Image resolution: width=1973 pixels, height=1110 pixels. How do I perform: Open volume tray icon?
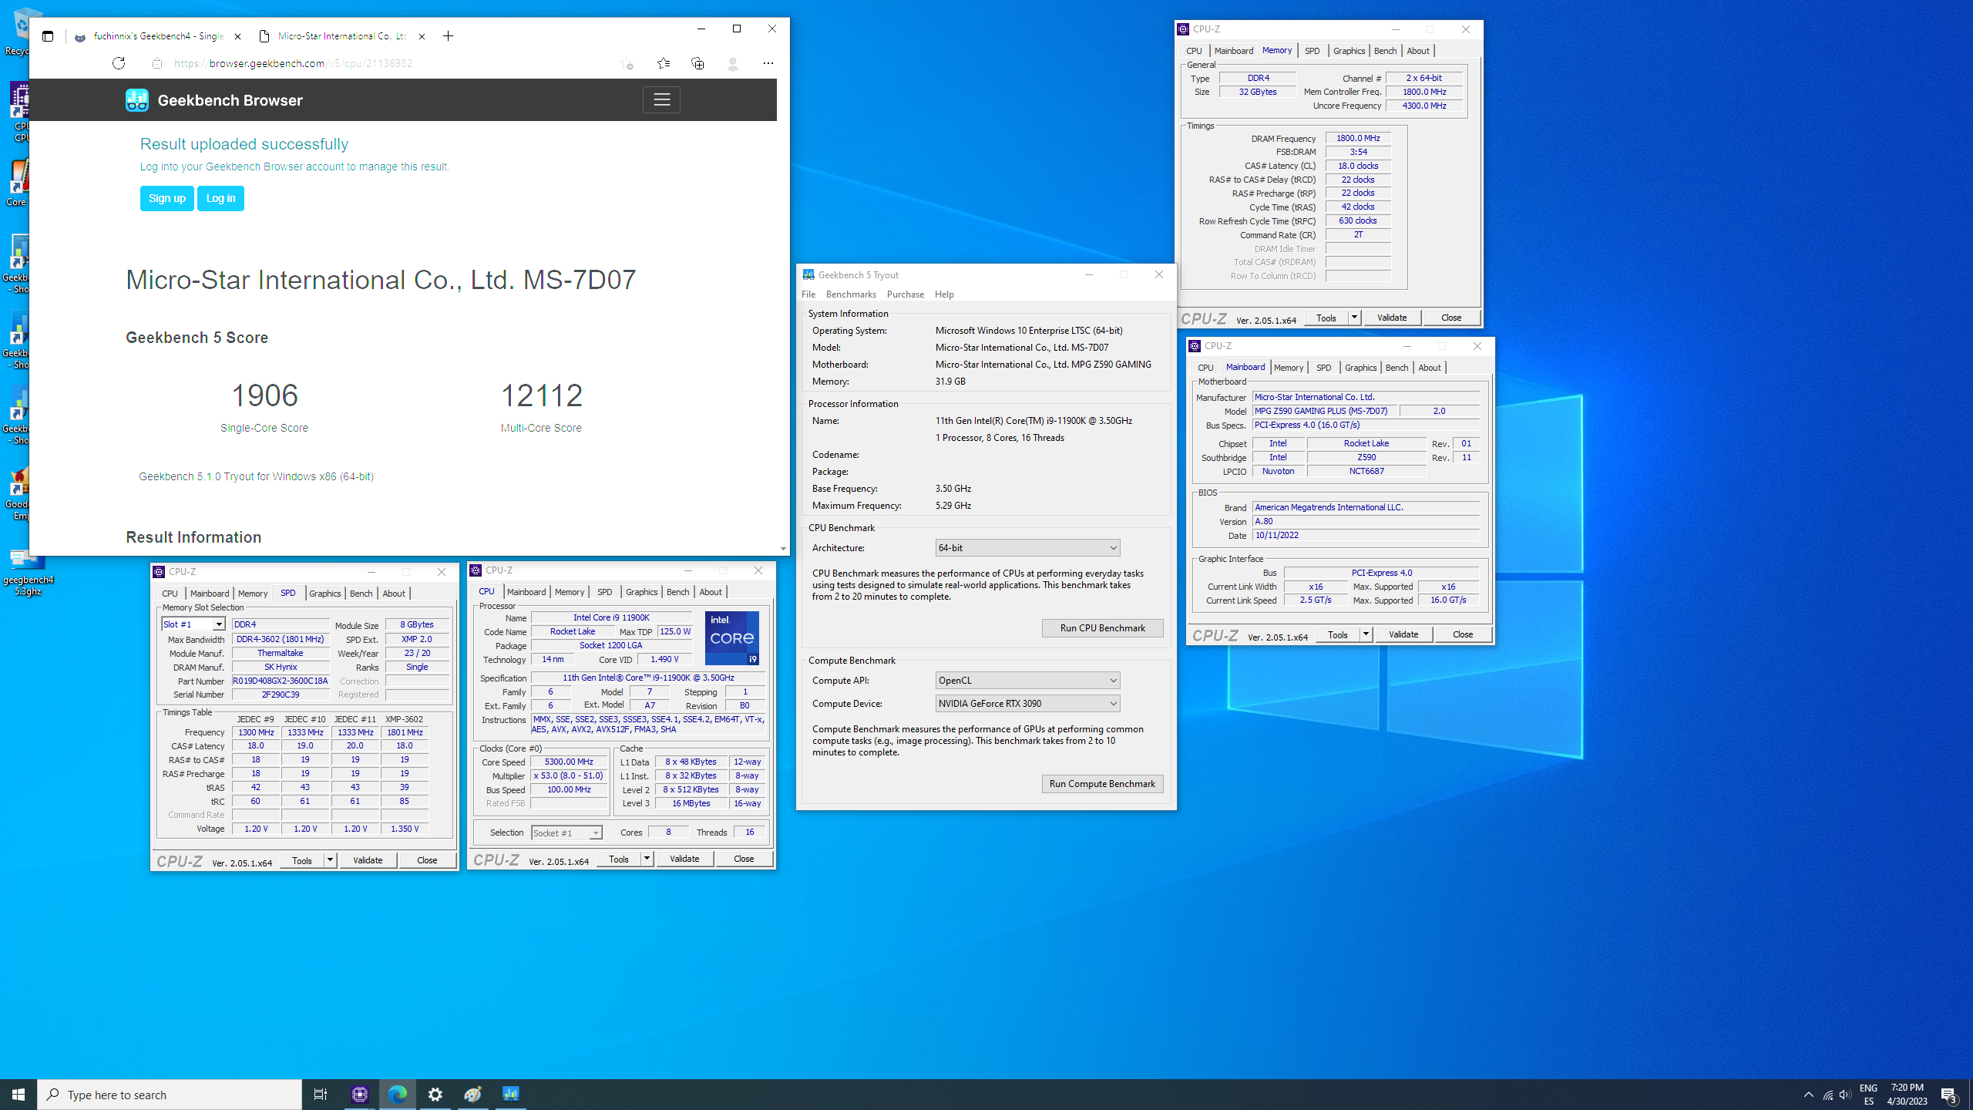(x=1845, y=1095)
